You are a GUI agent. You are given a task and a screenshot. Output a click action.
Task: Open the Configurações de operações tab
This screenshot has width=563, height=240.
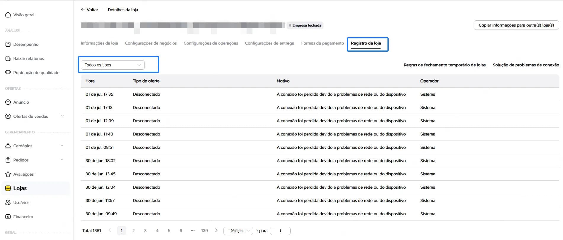211,43
